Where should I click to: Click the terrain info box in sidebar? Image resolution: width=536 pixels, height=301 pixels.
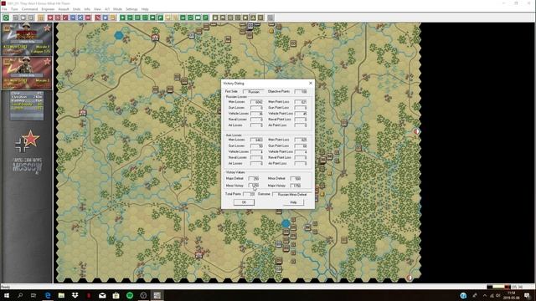point(27,105)
